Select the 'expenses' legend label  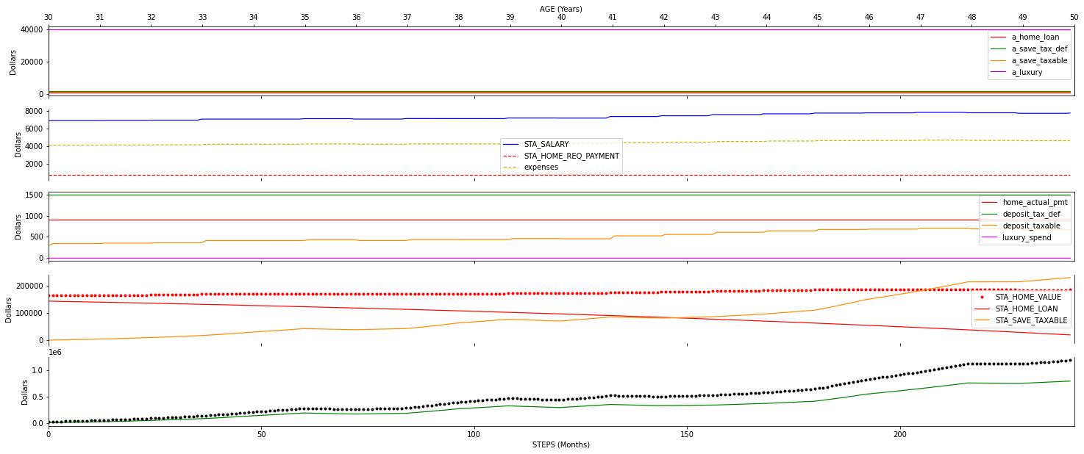click(541, 167)
